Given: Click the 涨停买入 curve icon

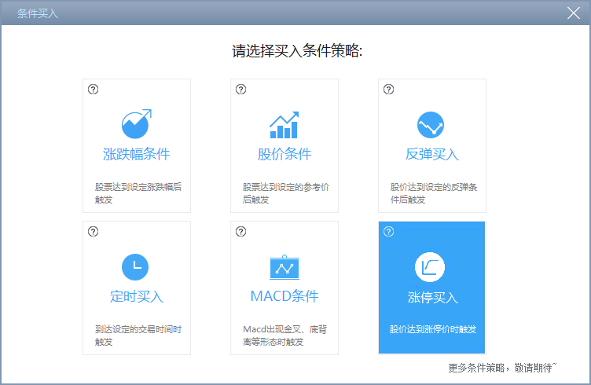Looking at the screenshot, I should pos(430,268).
